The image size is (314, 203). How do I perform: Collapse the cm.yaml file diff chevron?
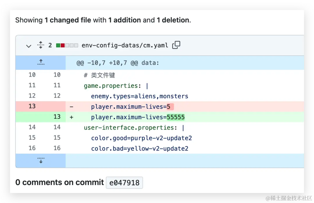28,46
